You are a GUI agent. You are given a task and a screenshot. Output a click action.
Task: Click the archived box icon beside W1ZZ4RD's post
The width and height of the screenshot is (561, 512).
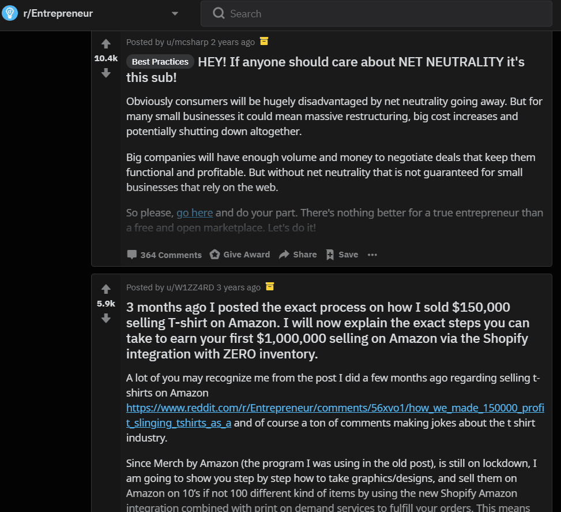point(270,286)
